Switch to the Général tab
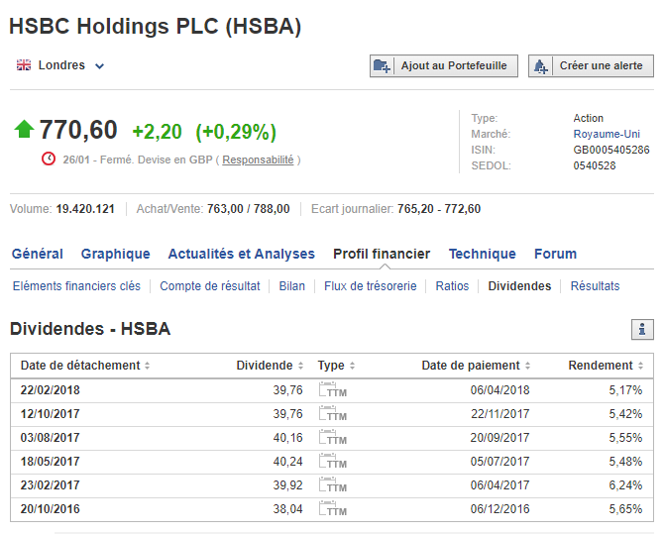Viewport: 664px width, 534px height. click(38, 254)
